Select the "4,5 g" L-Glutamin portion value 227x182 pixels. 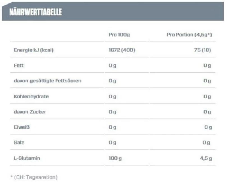pyautogui.click(x=206, y=158)
